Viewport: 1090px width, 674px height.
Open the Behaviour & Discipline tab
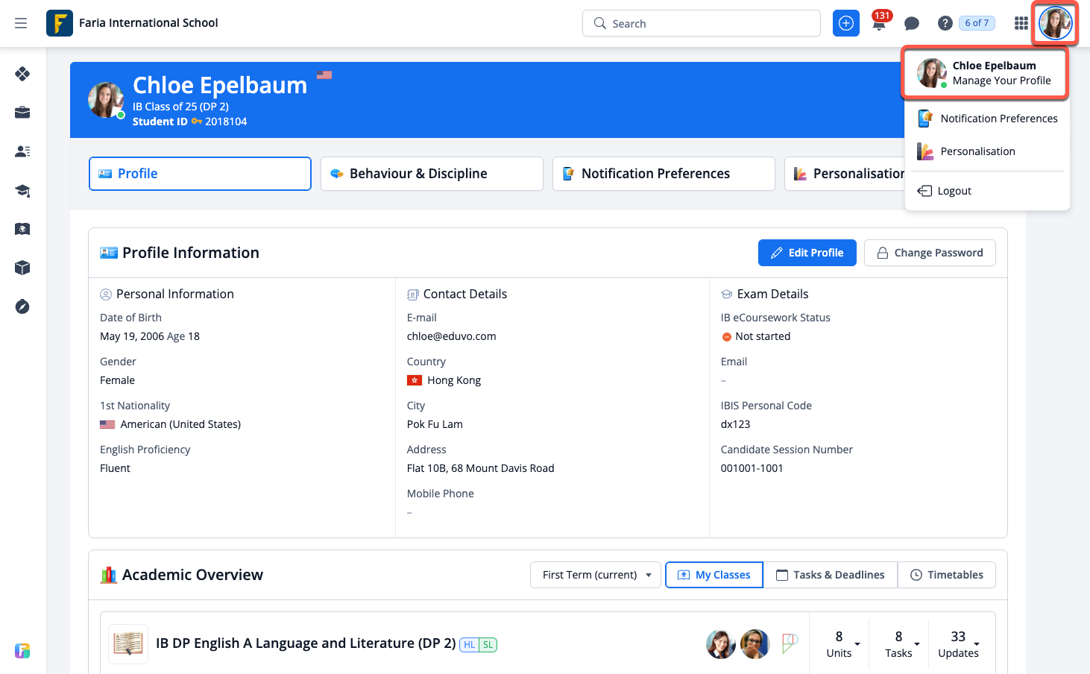pyautogui.click(x=432, y=174)
